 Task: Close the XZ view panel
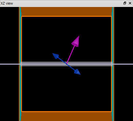[x=130, y=3]
